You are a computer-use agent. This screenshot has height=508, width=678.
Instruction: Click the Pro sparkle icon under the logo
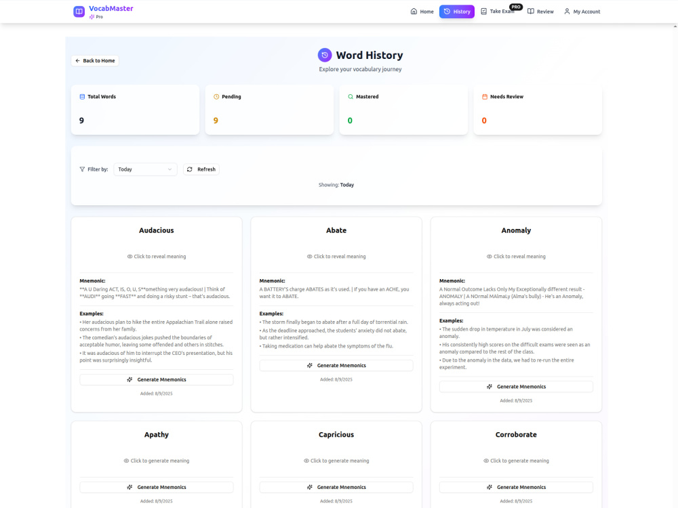point(92,17)
